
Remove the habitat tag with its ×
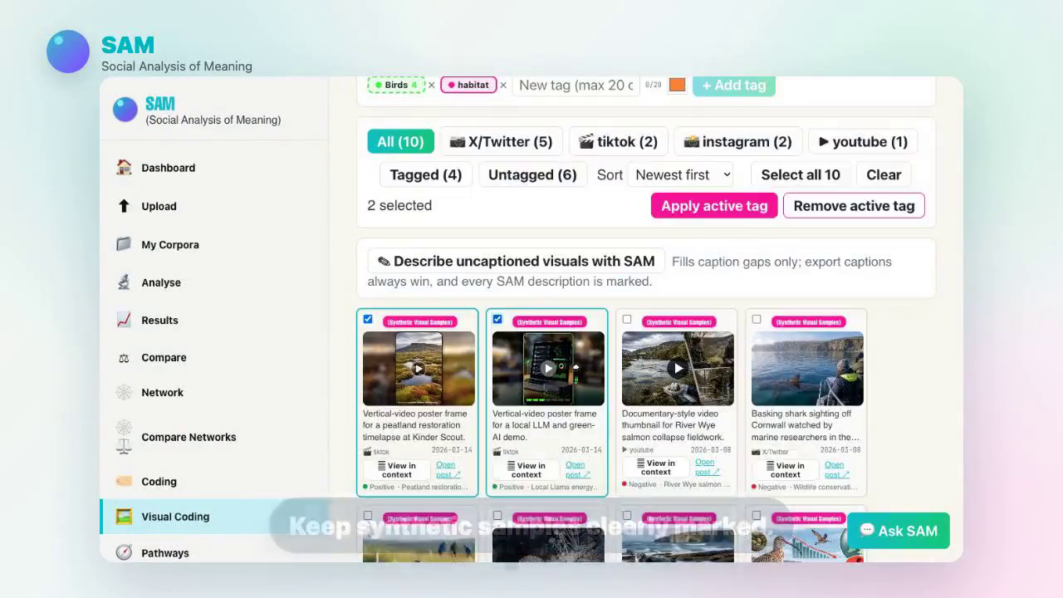click(x=503, y=85)
